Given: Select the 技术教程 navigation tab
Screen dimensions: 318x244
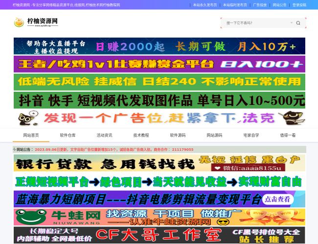Looking at the screenshot, I should click(x=141, y=135).
